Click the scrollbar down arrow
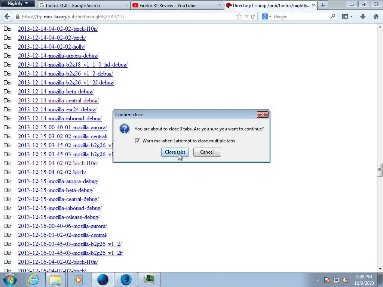 click(x=380, y=269)
